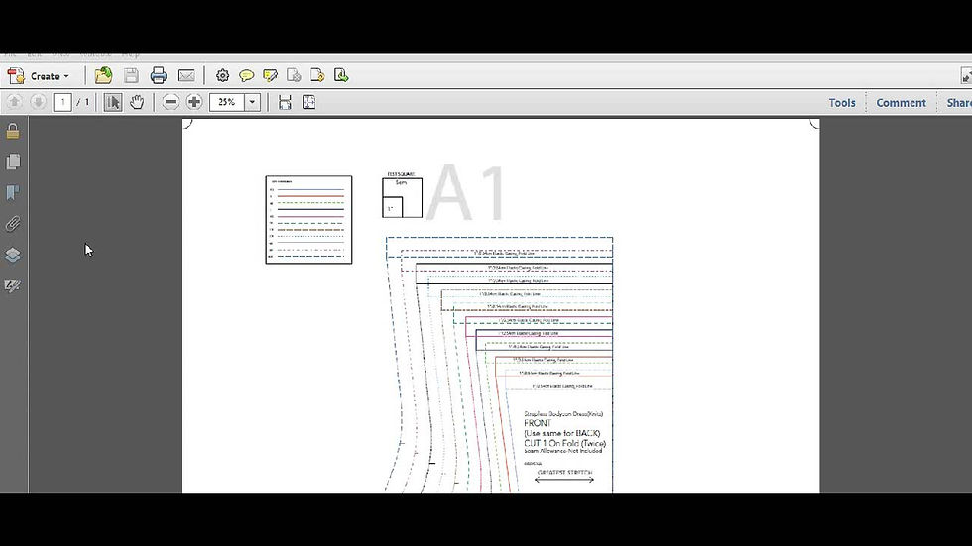Click the 25% zoom value field
The image size is (972, 546).
click(227, 102)
